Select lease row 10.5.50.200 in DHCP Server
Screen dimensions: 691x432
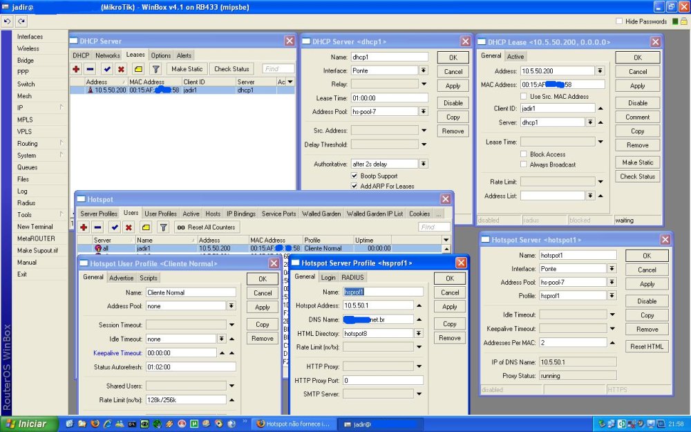click(x=182, y=90)
